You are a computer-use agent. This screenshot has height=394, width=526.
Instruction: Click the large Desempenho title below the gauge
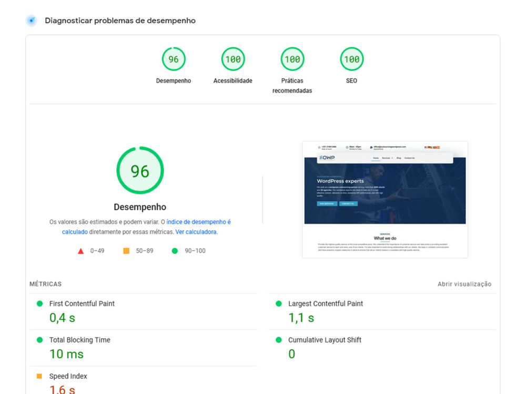pos(140,207)
